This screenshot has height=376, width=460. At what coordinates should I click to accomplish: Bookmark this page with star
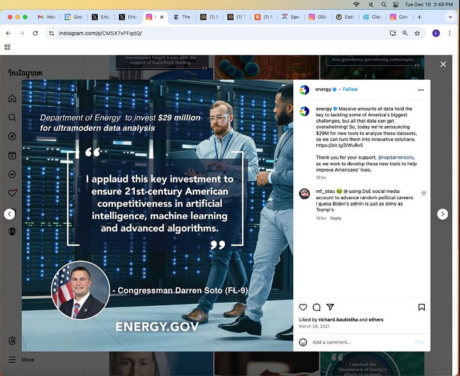coord(417,33)
